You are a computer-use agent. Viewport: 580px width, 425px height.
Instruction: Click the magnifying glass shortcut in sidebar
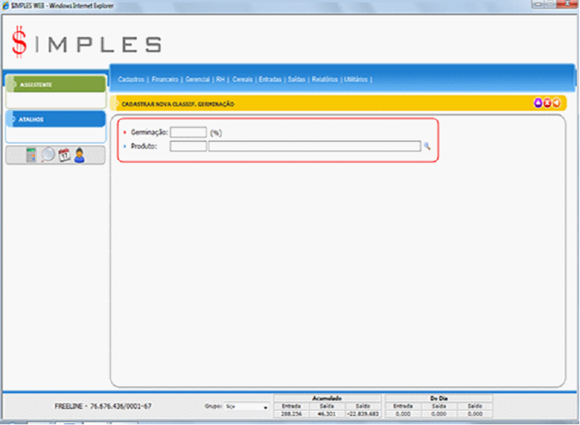coord(47,155)
